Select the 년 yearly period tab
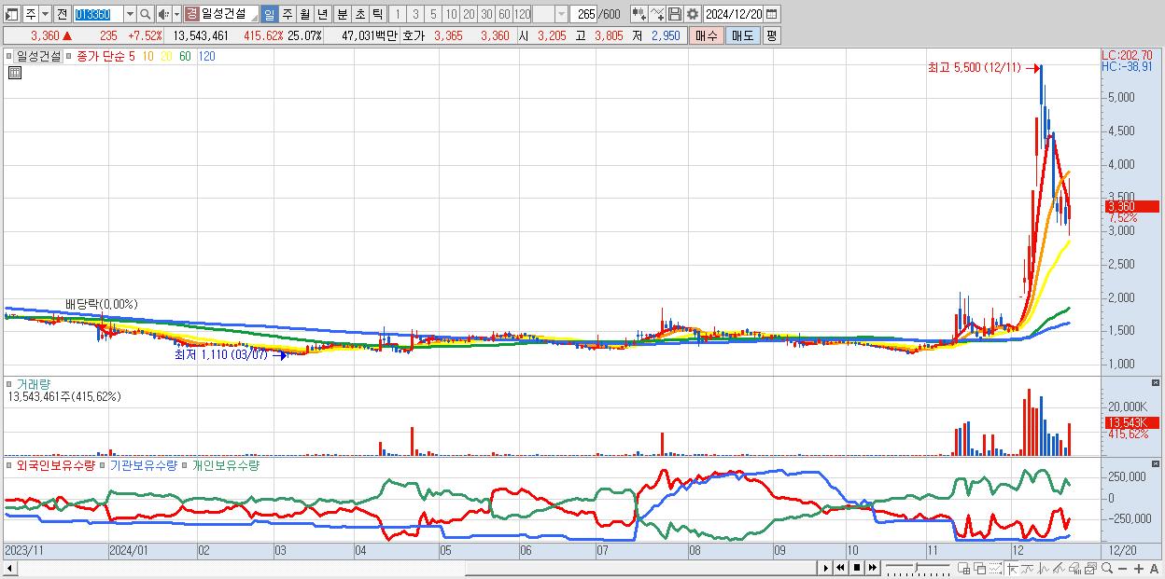 coord(322,14)
